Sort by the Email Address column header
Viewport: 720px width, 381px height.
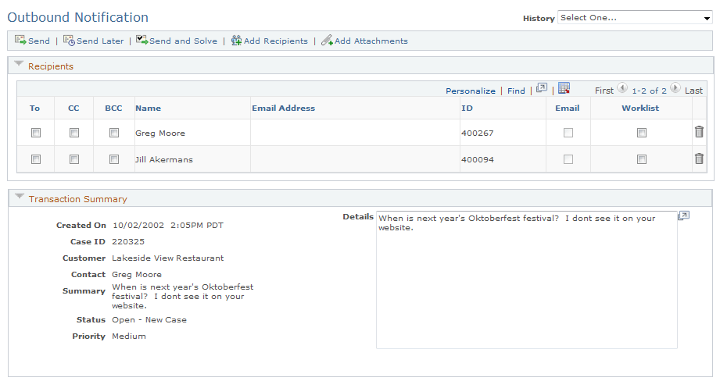[283, 109]
